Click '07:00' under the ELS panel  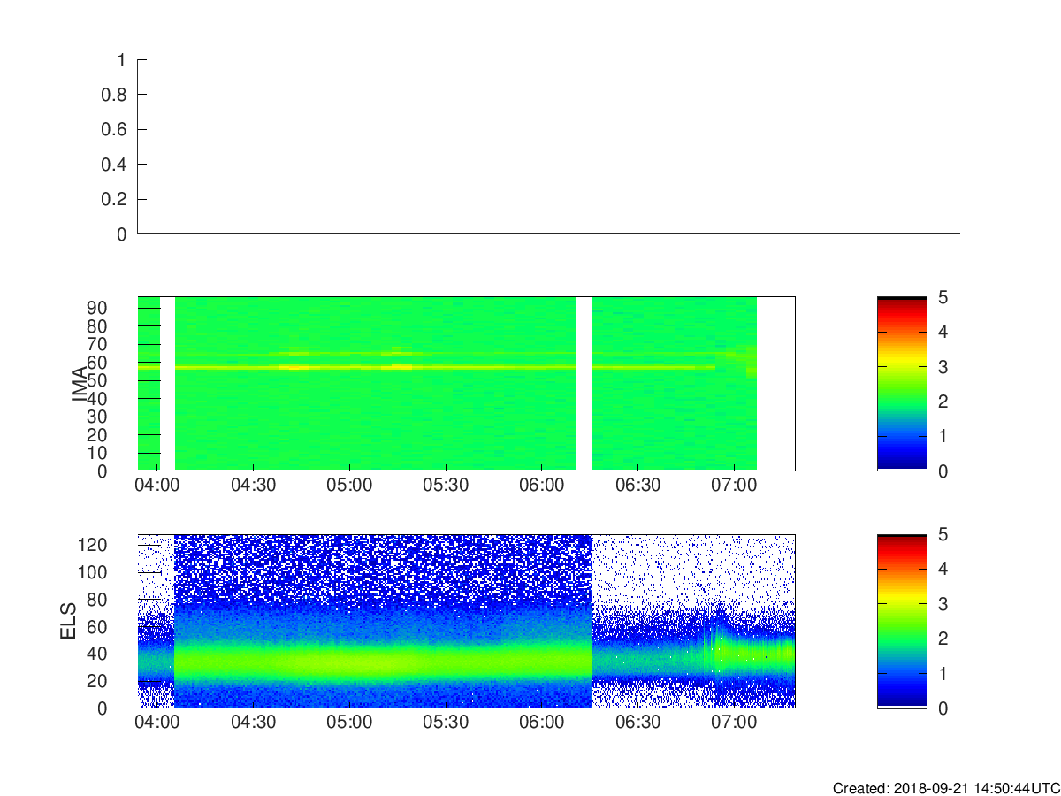735,723
